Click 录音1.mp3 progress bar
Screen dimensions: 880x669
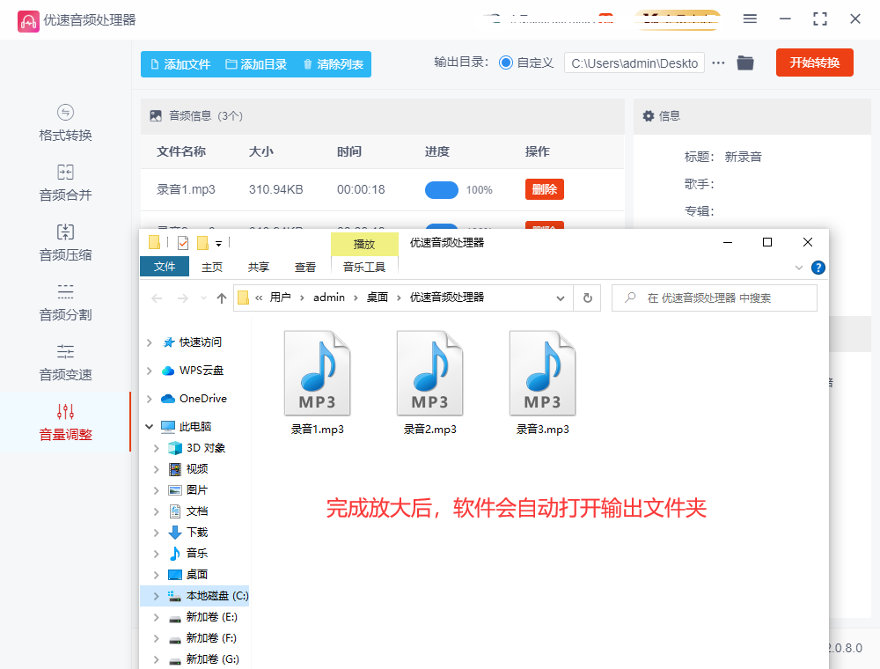coord(442,190)
